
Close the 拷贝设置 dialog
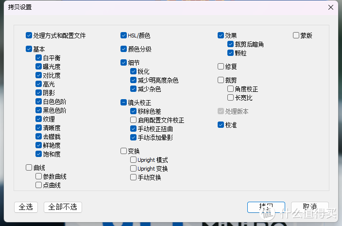[331, 7]
